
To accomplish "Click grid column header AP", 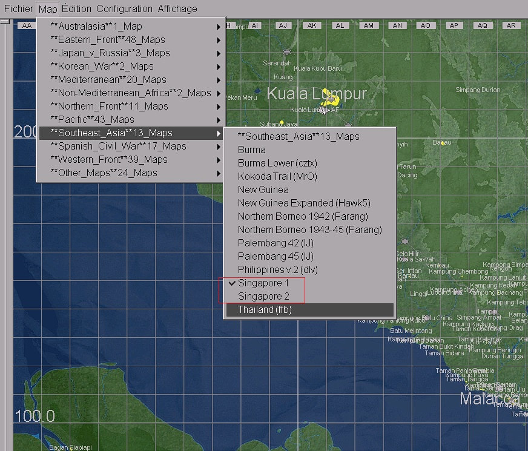I will coord(454,25).
